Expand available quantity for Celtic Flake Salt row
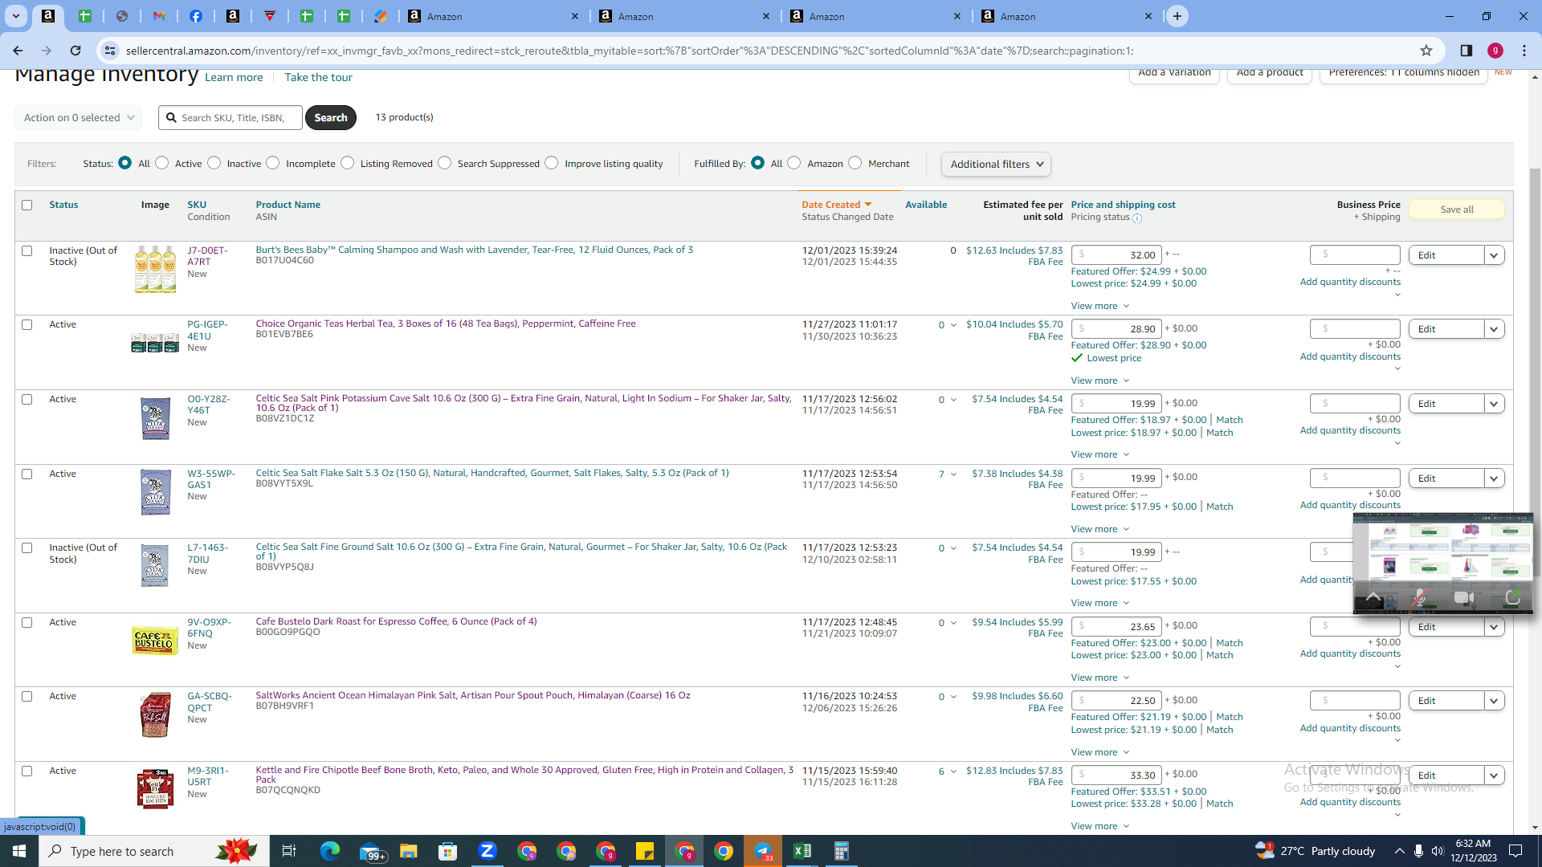The width and height of the screenshot is (1542, 867). (x=953, y=474)
